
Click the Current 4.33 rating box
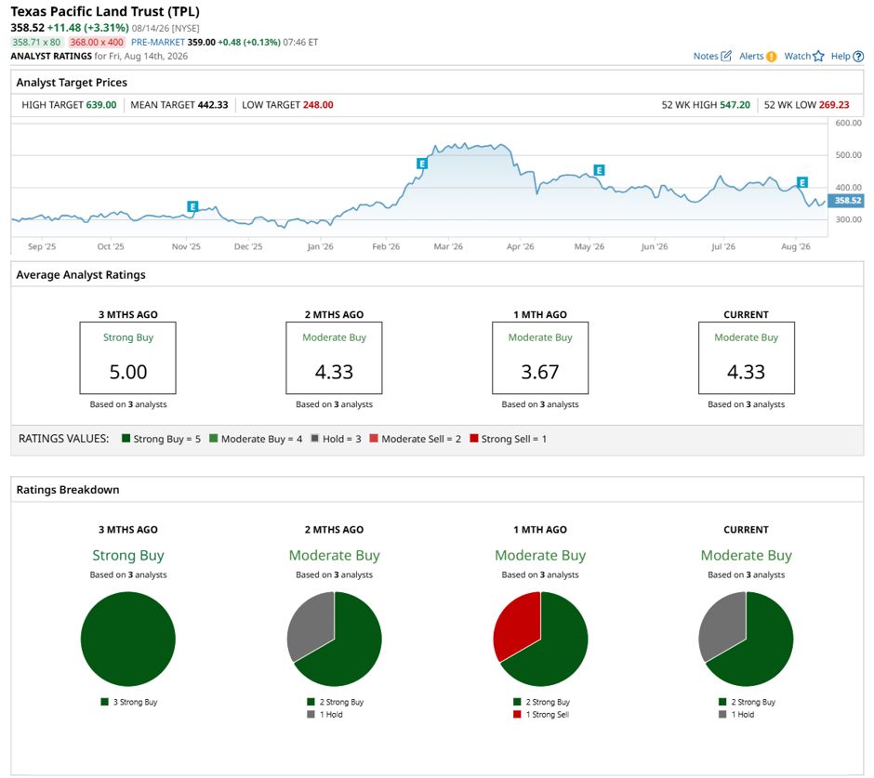click(x=747, y=358)
